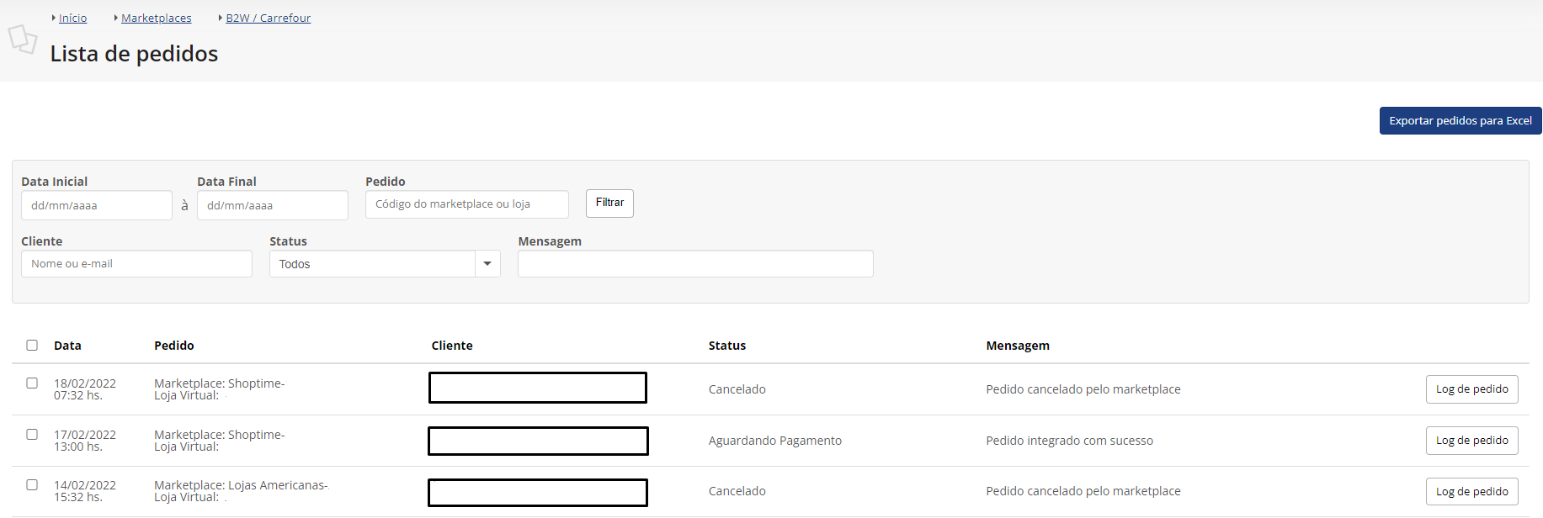Click the Cliente name or e-mail field
1543x518 pixels.
(136, 263)
